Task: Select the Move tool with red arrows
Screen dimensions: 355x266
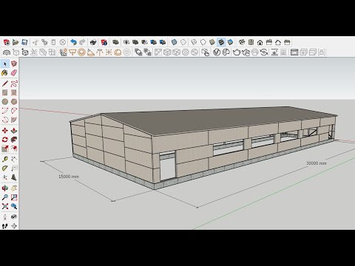Action: point(5,131)
